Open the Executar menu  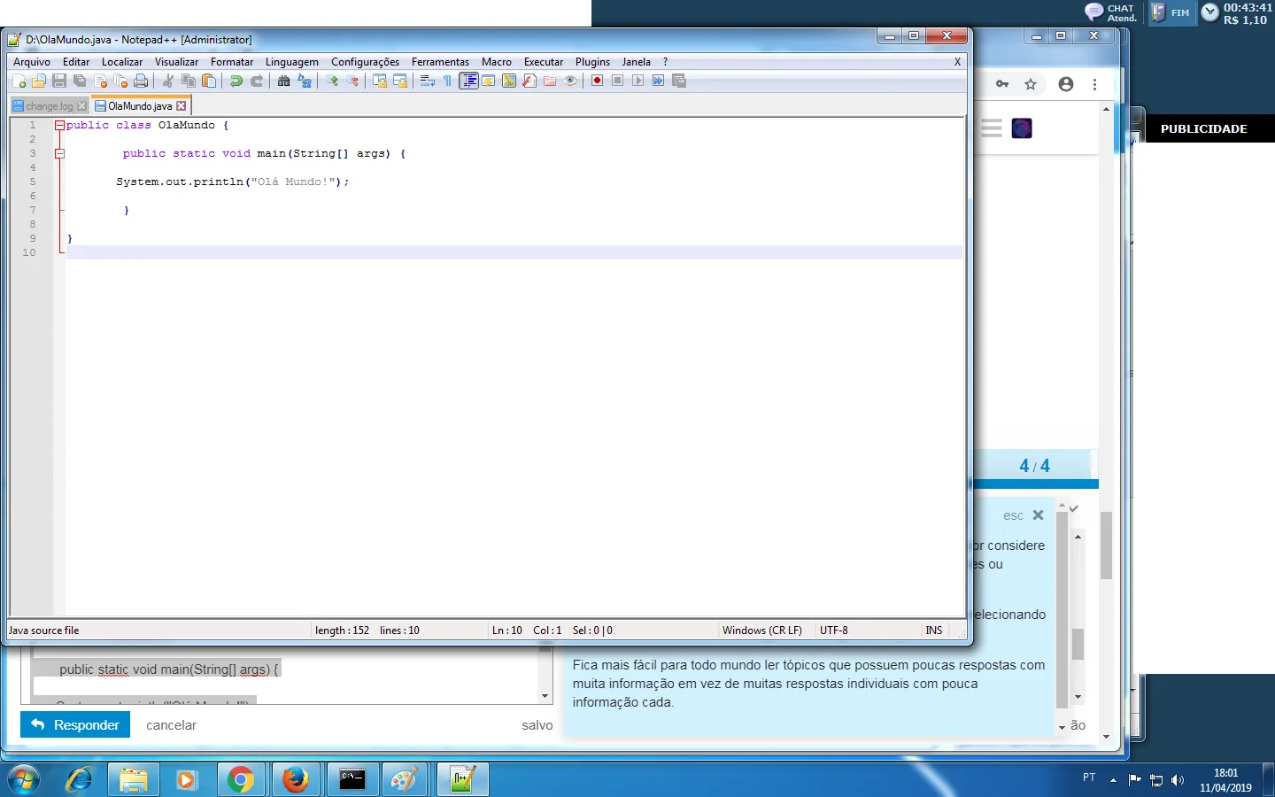(543, 62)
